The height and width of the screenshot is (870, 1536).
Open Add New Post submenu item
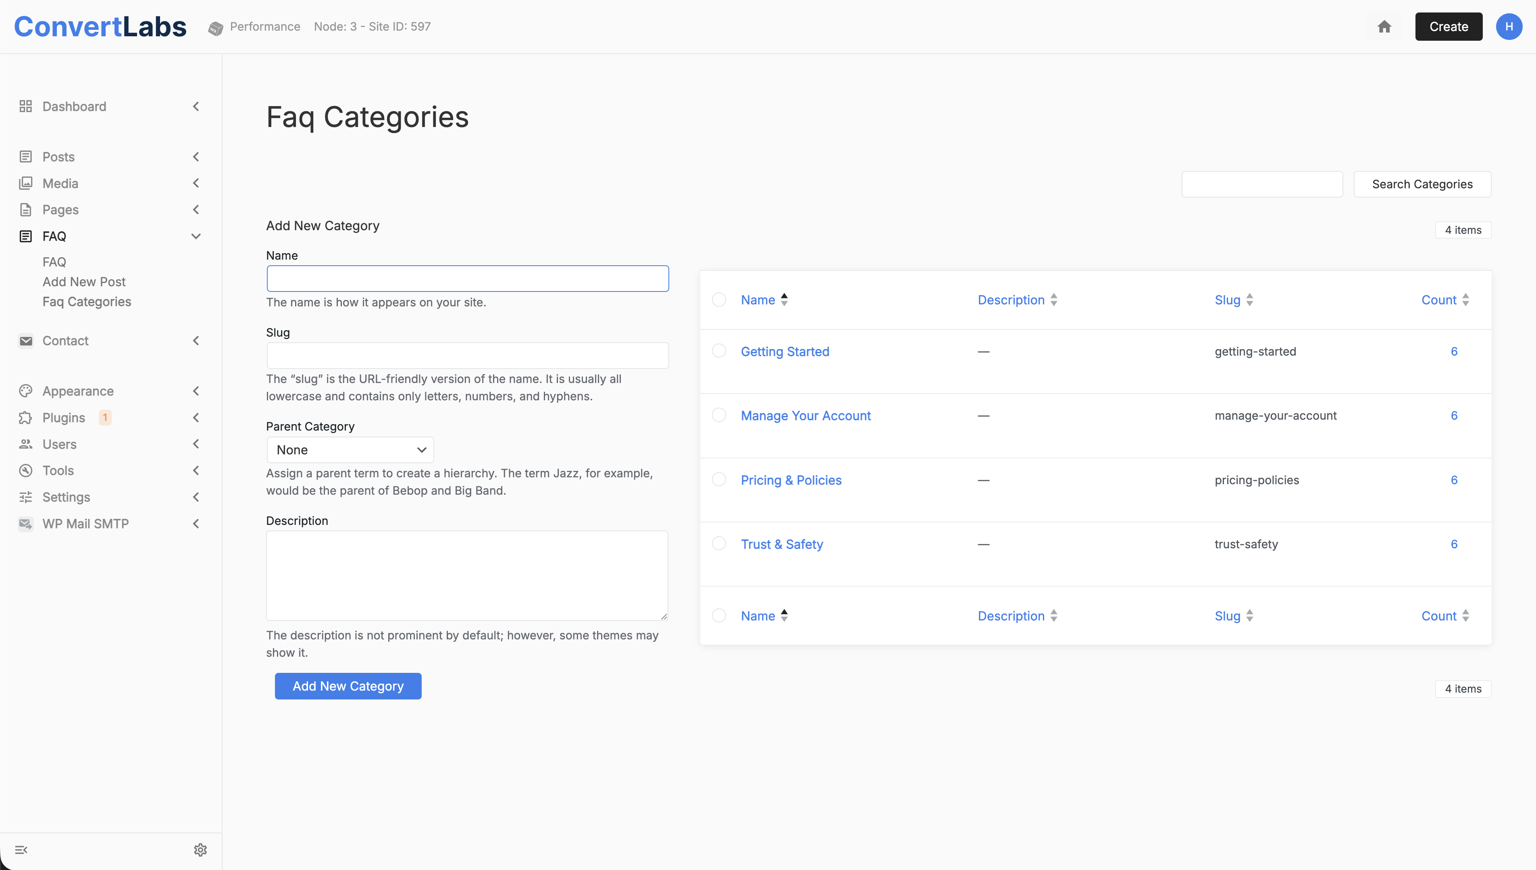point(83,281)
